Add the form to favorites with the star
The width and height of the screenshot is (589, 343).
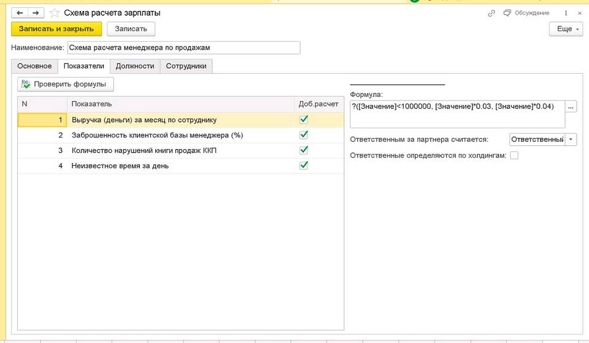pyautogui.click(x=54, y=12)
